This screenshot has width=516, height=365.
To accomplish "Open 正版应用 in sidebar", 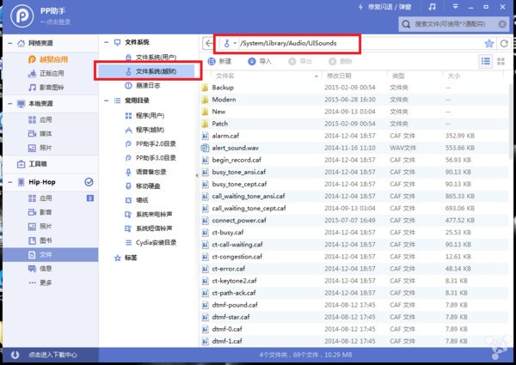I will coord(46,74).
